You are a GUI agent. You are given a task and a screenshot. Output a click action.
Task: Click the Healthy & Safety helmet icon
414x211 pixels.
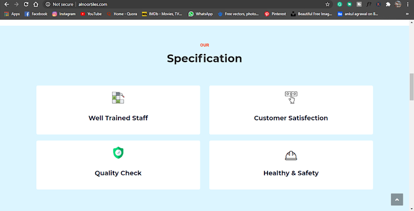(x=291, y=155)
